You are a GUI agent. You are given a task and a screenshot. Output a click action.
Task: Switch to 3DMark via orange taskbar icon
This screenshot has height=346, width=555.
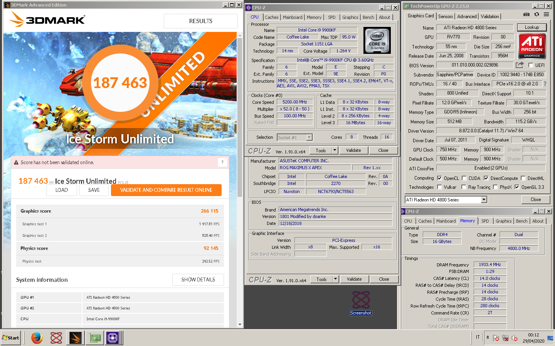tap(76, 338)
